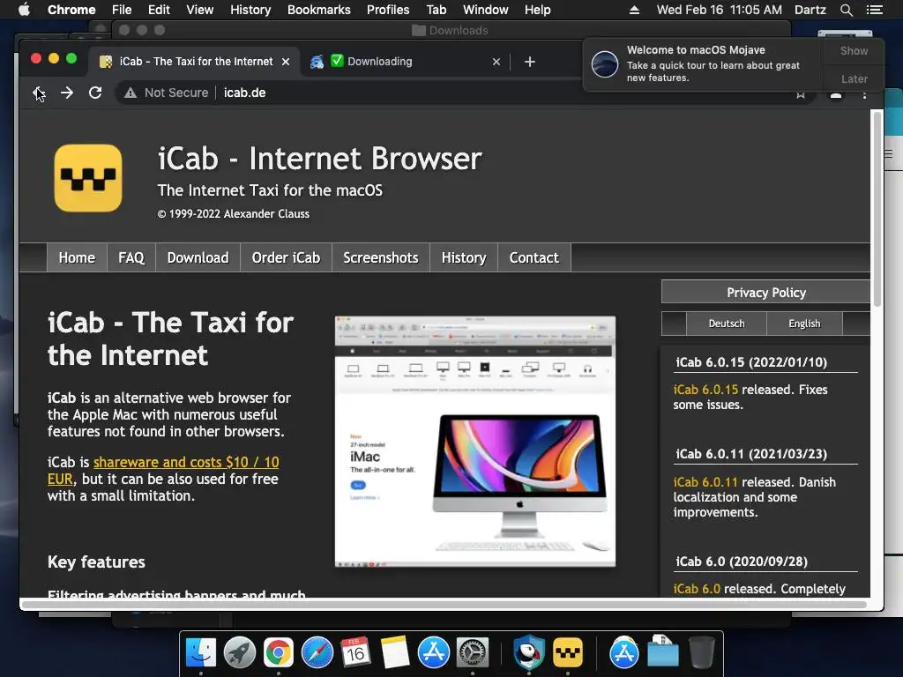Open the File menu

click(x=122, y=10)
